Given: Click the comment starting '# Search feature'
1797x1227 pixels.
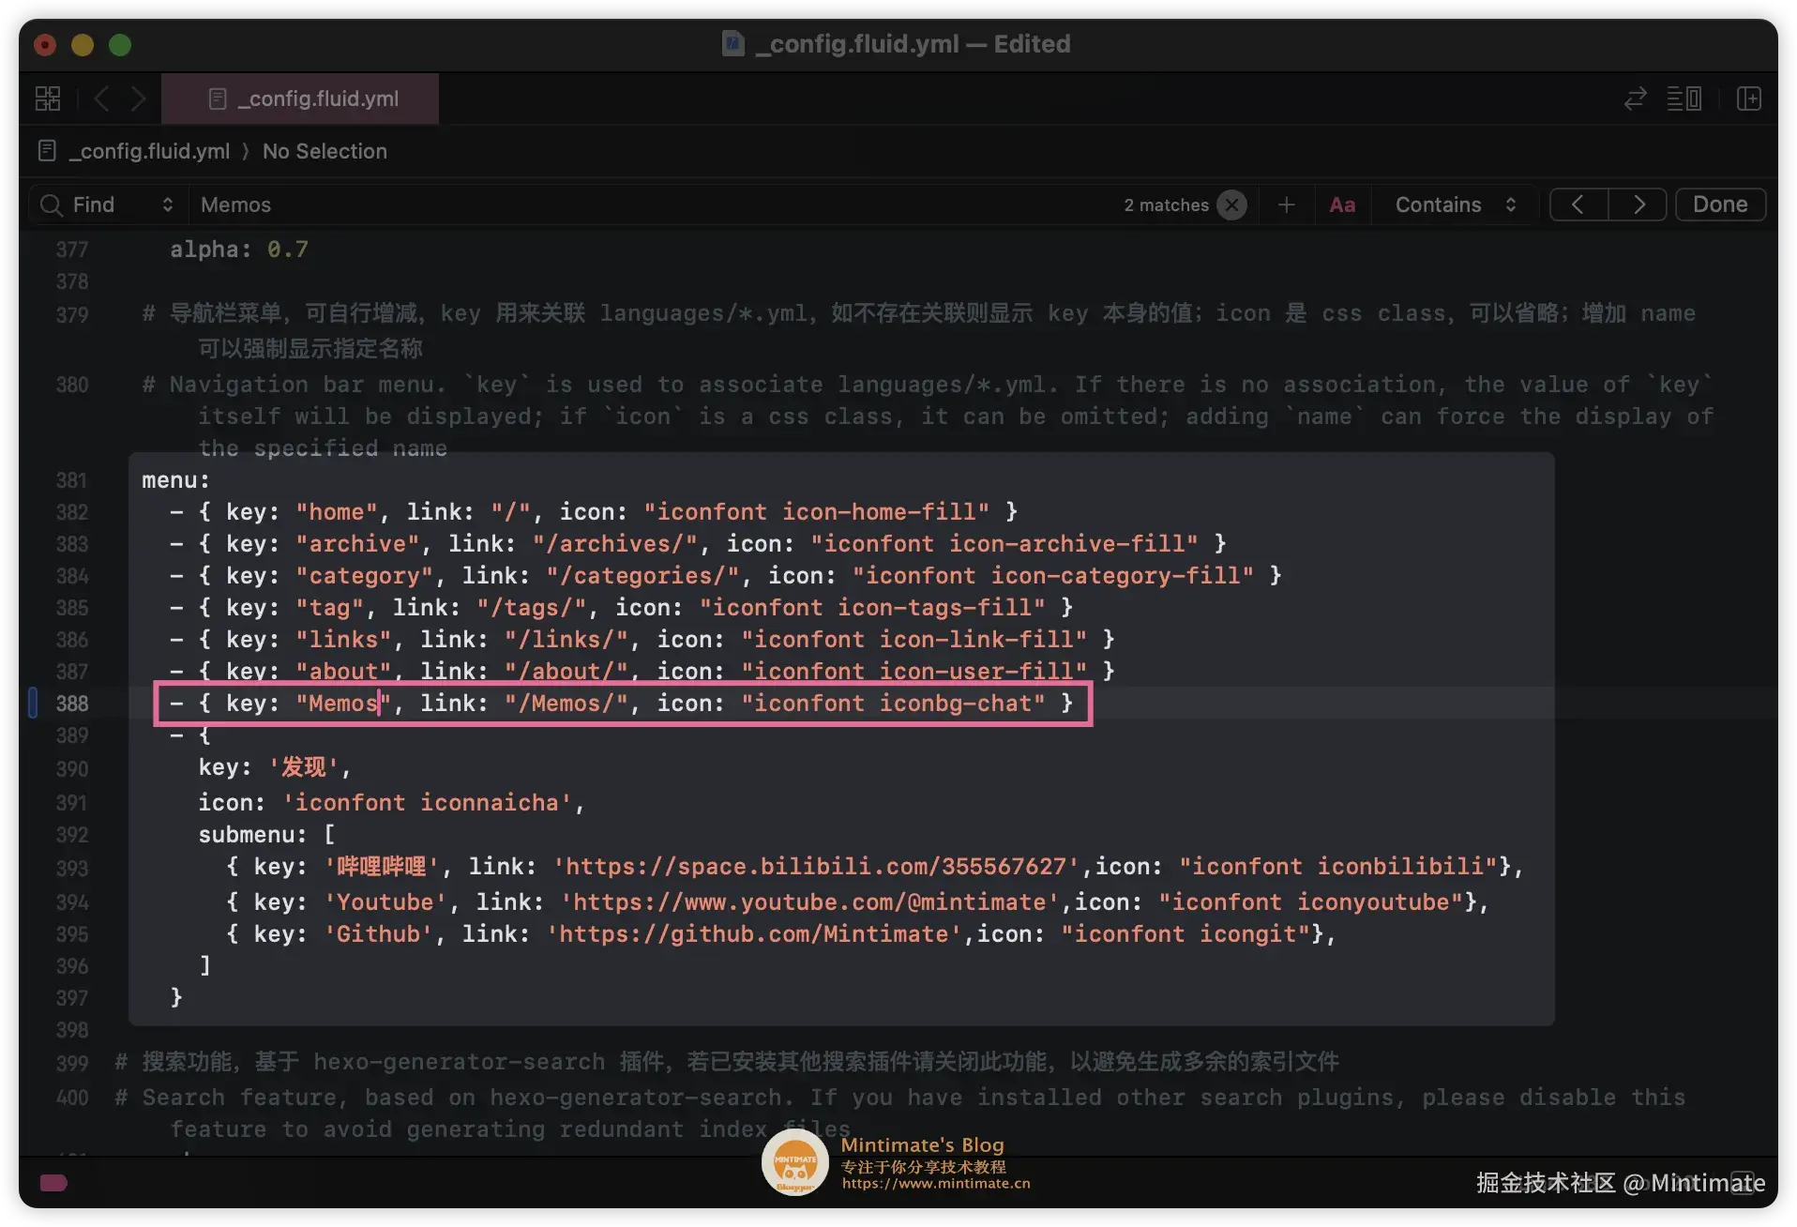Looking at the screenshot, I should (x=900, y=1113).
